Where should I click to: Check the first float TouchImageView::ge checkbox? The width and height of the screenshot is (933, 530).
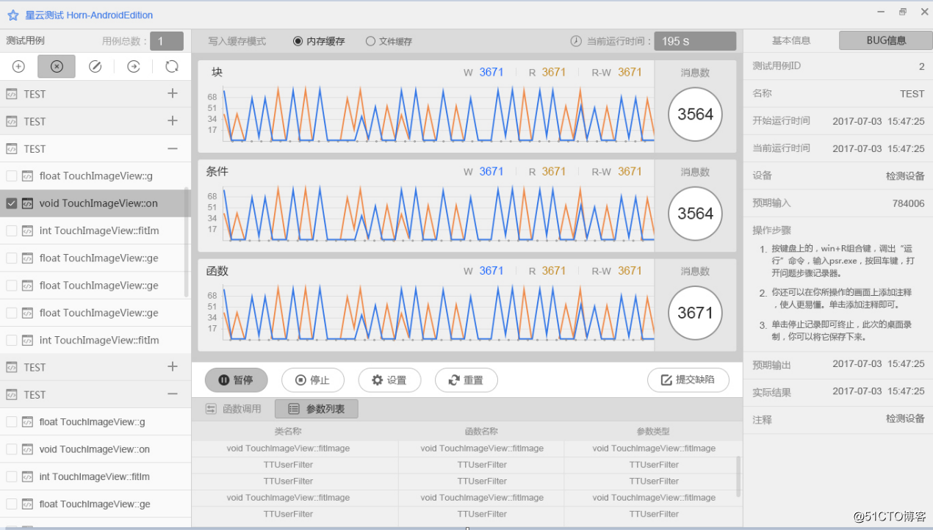pyautogui.click(x=12, y=258)
